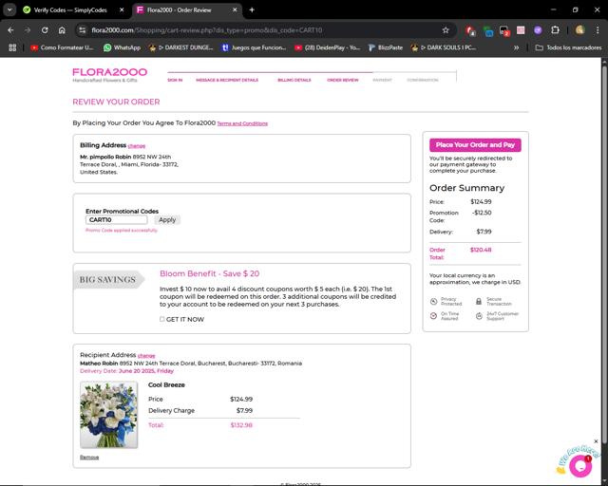Select the Order Review step
The width and height of the screenshot is (608, 486).
[x=343, y=80]
